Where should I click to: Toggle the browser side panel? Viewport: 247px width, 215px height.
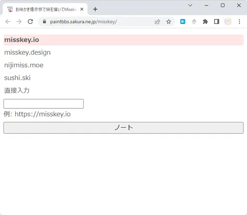pos(217,22)
